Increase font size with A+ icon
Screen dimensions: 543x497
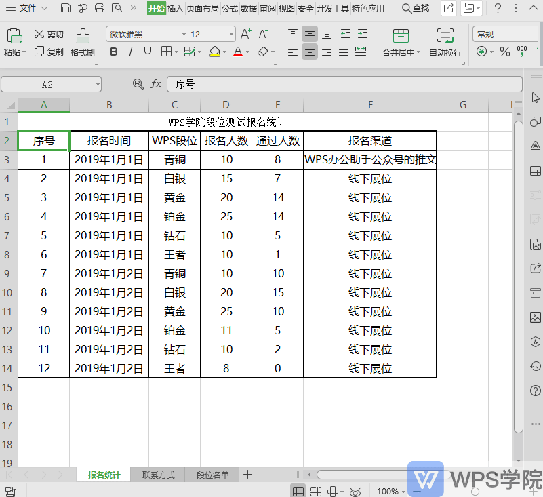[246, 34]
